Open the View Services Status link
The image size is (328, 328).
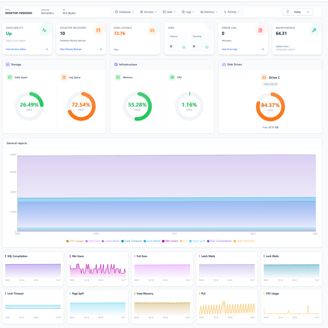click(16, 49)
